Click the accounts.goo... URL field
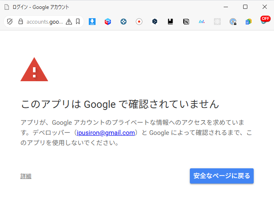This screenshot has width=274, height=214. (44, 22)
